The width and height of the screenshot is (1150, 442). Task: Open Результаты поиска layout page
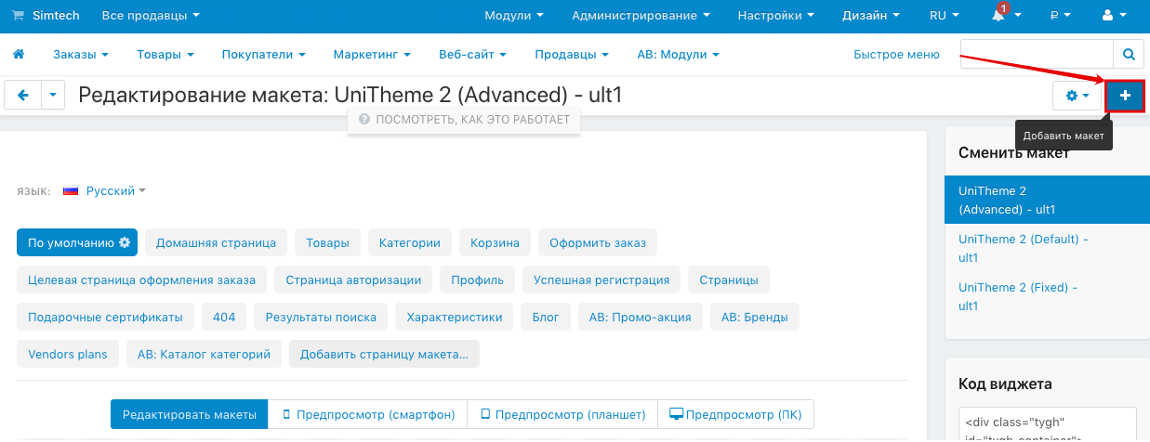pos(321,317)
